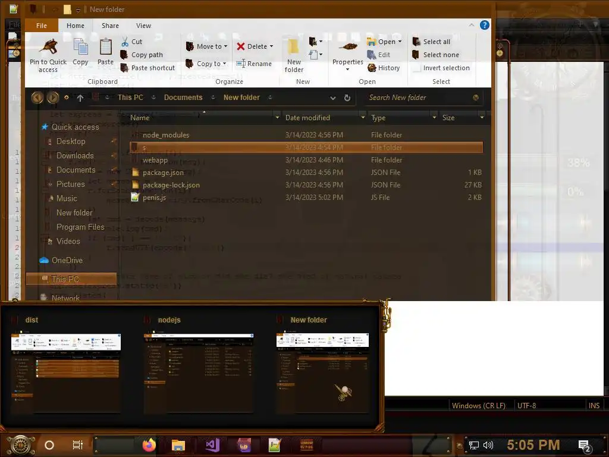Open Task View on the taskbar
Viewport: 609px width, 457px height.
[78, 445]
